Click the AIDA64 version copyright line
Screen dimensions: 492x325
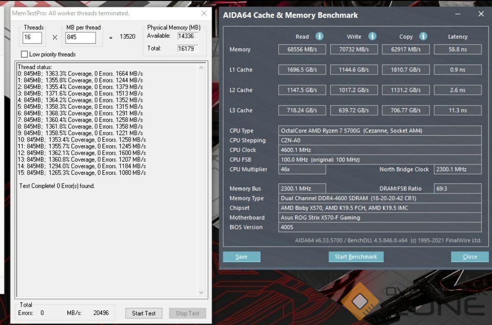point(388,240)
